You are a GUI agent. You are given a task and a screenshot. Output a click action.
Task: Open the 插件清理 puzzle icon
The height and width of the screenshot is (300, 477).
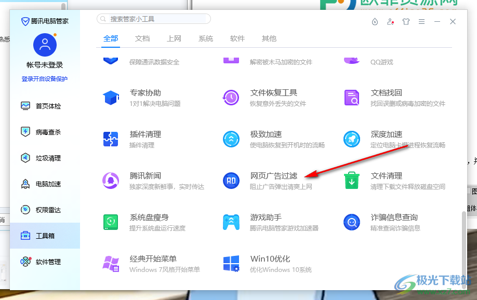(x=111, y=139)
